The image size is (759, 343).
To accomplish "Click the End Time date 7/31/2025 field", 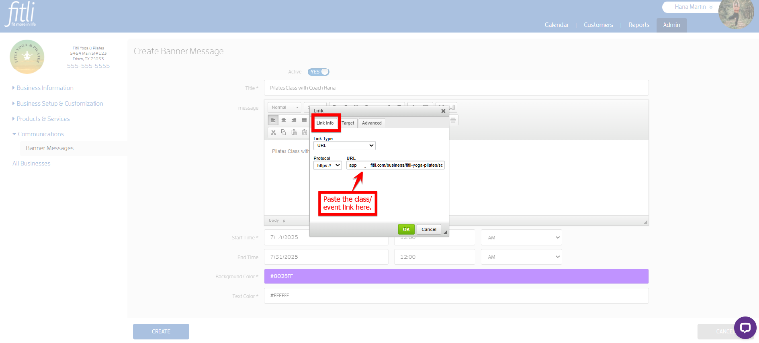I will point(326,257).
